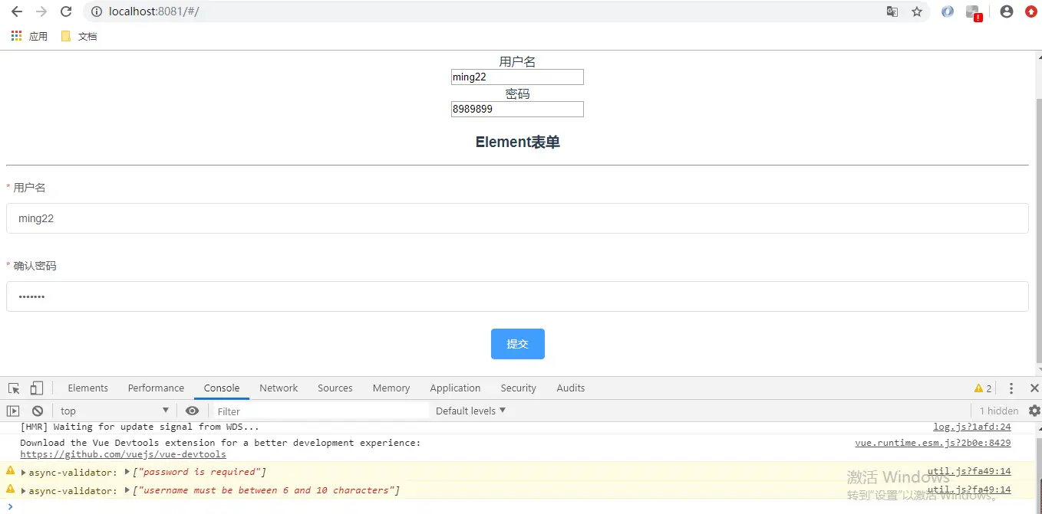Open the Default levels dropdown
The image size is (1042, 514).
click(x=470, y=411)
